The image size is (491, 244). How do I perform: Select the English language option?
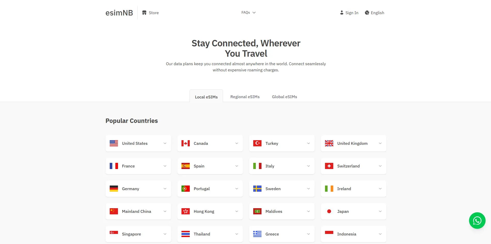tap(377, 12)
